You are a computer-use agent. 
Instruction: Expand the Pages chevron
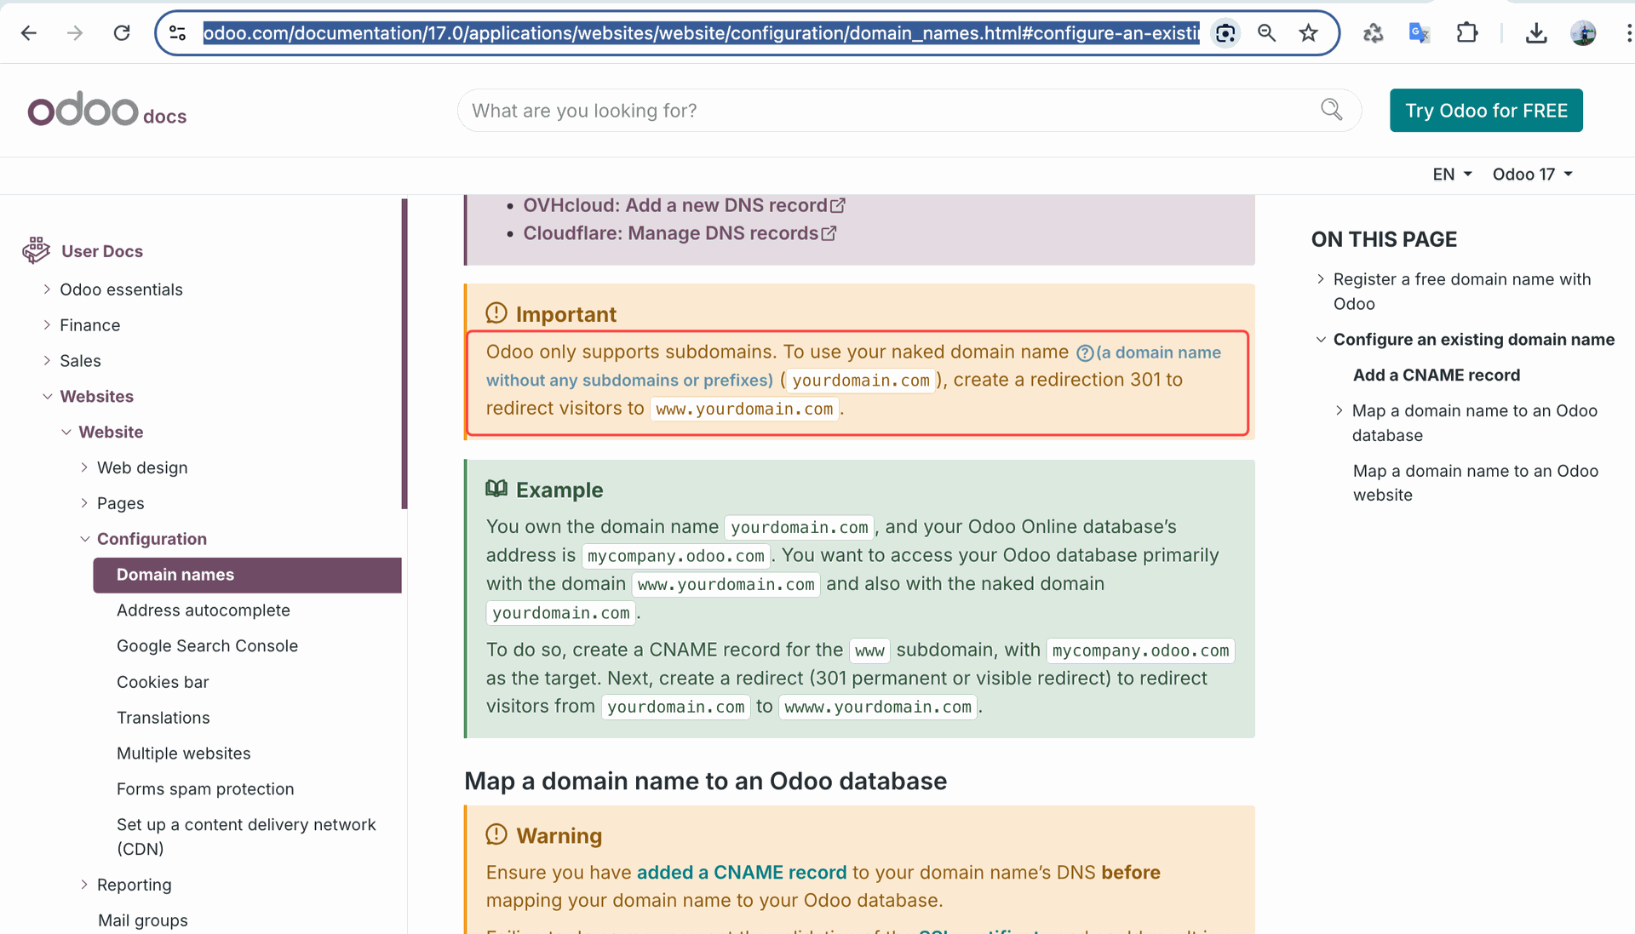coord(84,503)
